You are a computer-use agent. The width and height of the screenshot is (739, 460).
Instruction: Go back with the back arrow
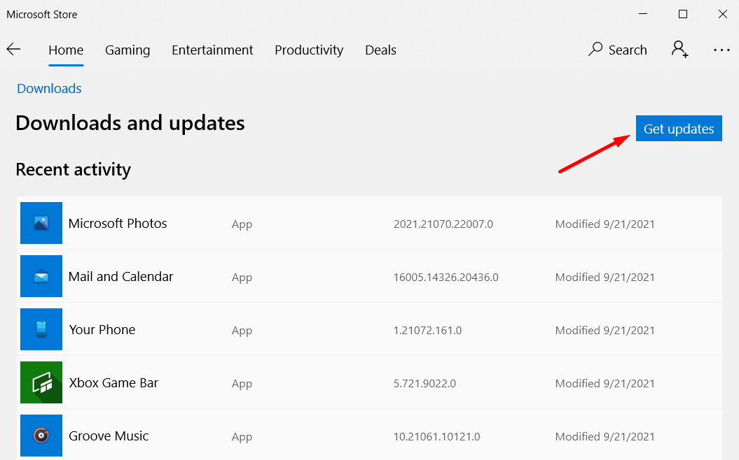(14, 49)
